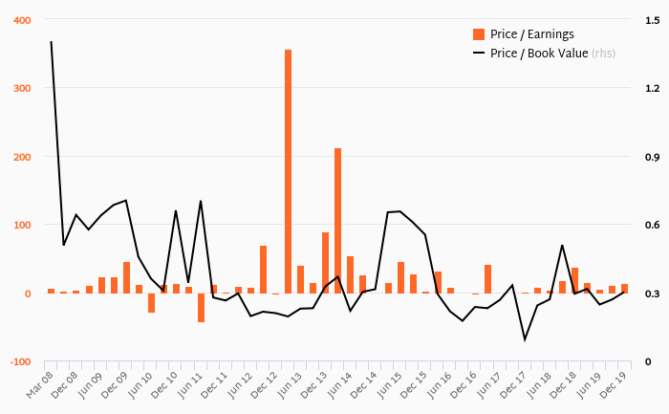Viewport: 669px width, 414px height.
Task: Click the second tallest bar near Jun 14
Action: point(337,221)
